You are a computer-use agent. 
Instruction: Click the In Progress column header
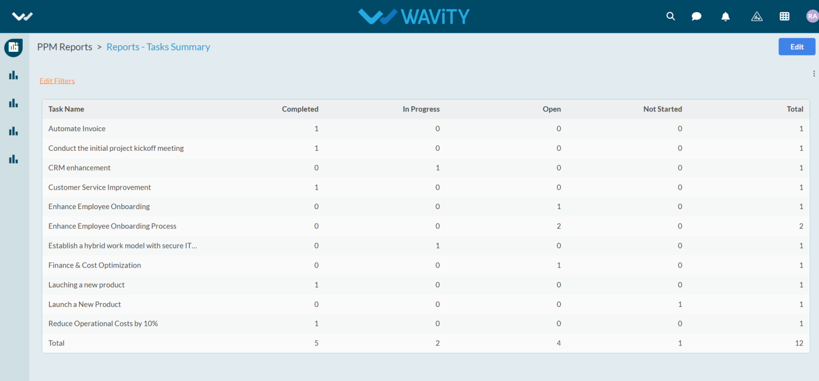421,109
